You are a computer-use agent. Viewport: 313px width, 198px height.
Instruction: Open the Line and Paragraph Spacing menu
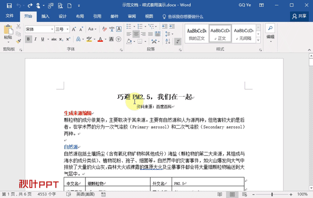coord(169,34)
